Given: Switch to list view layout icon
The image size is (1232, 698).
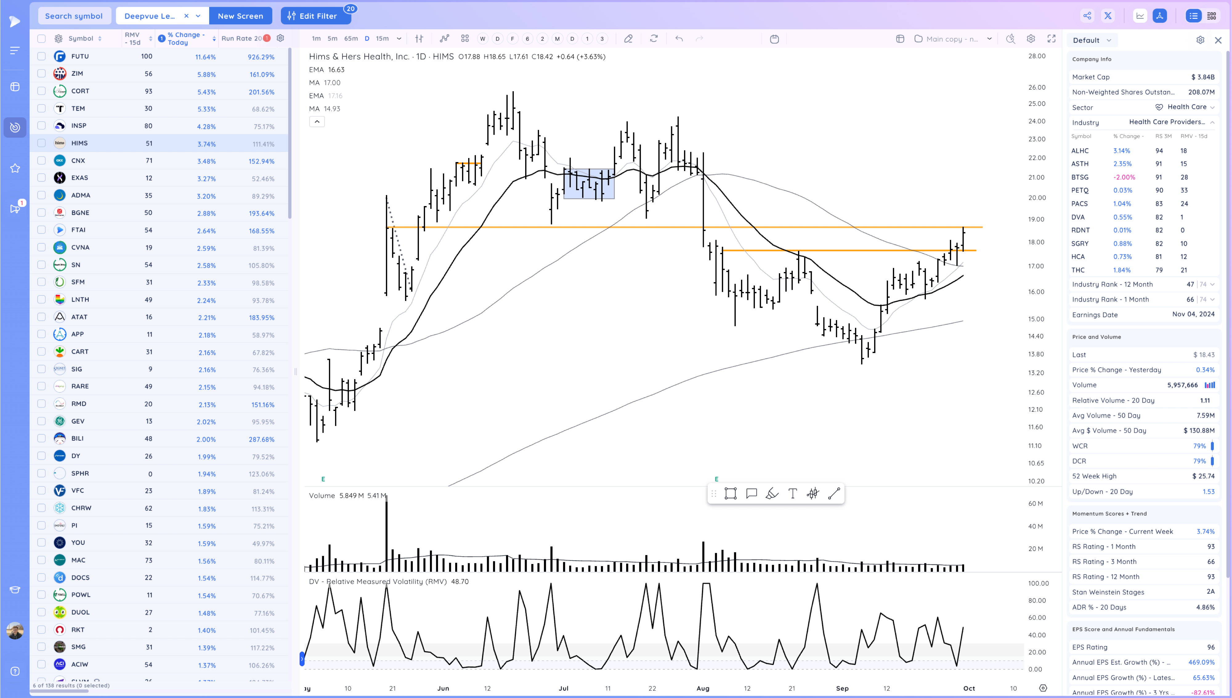Looking at the screenshot, I should point(1193,16).
